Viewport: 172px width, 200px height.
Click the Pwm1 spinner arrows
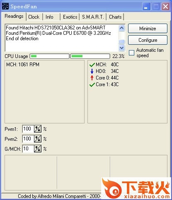(38, 129)
